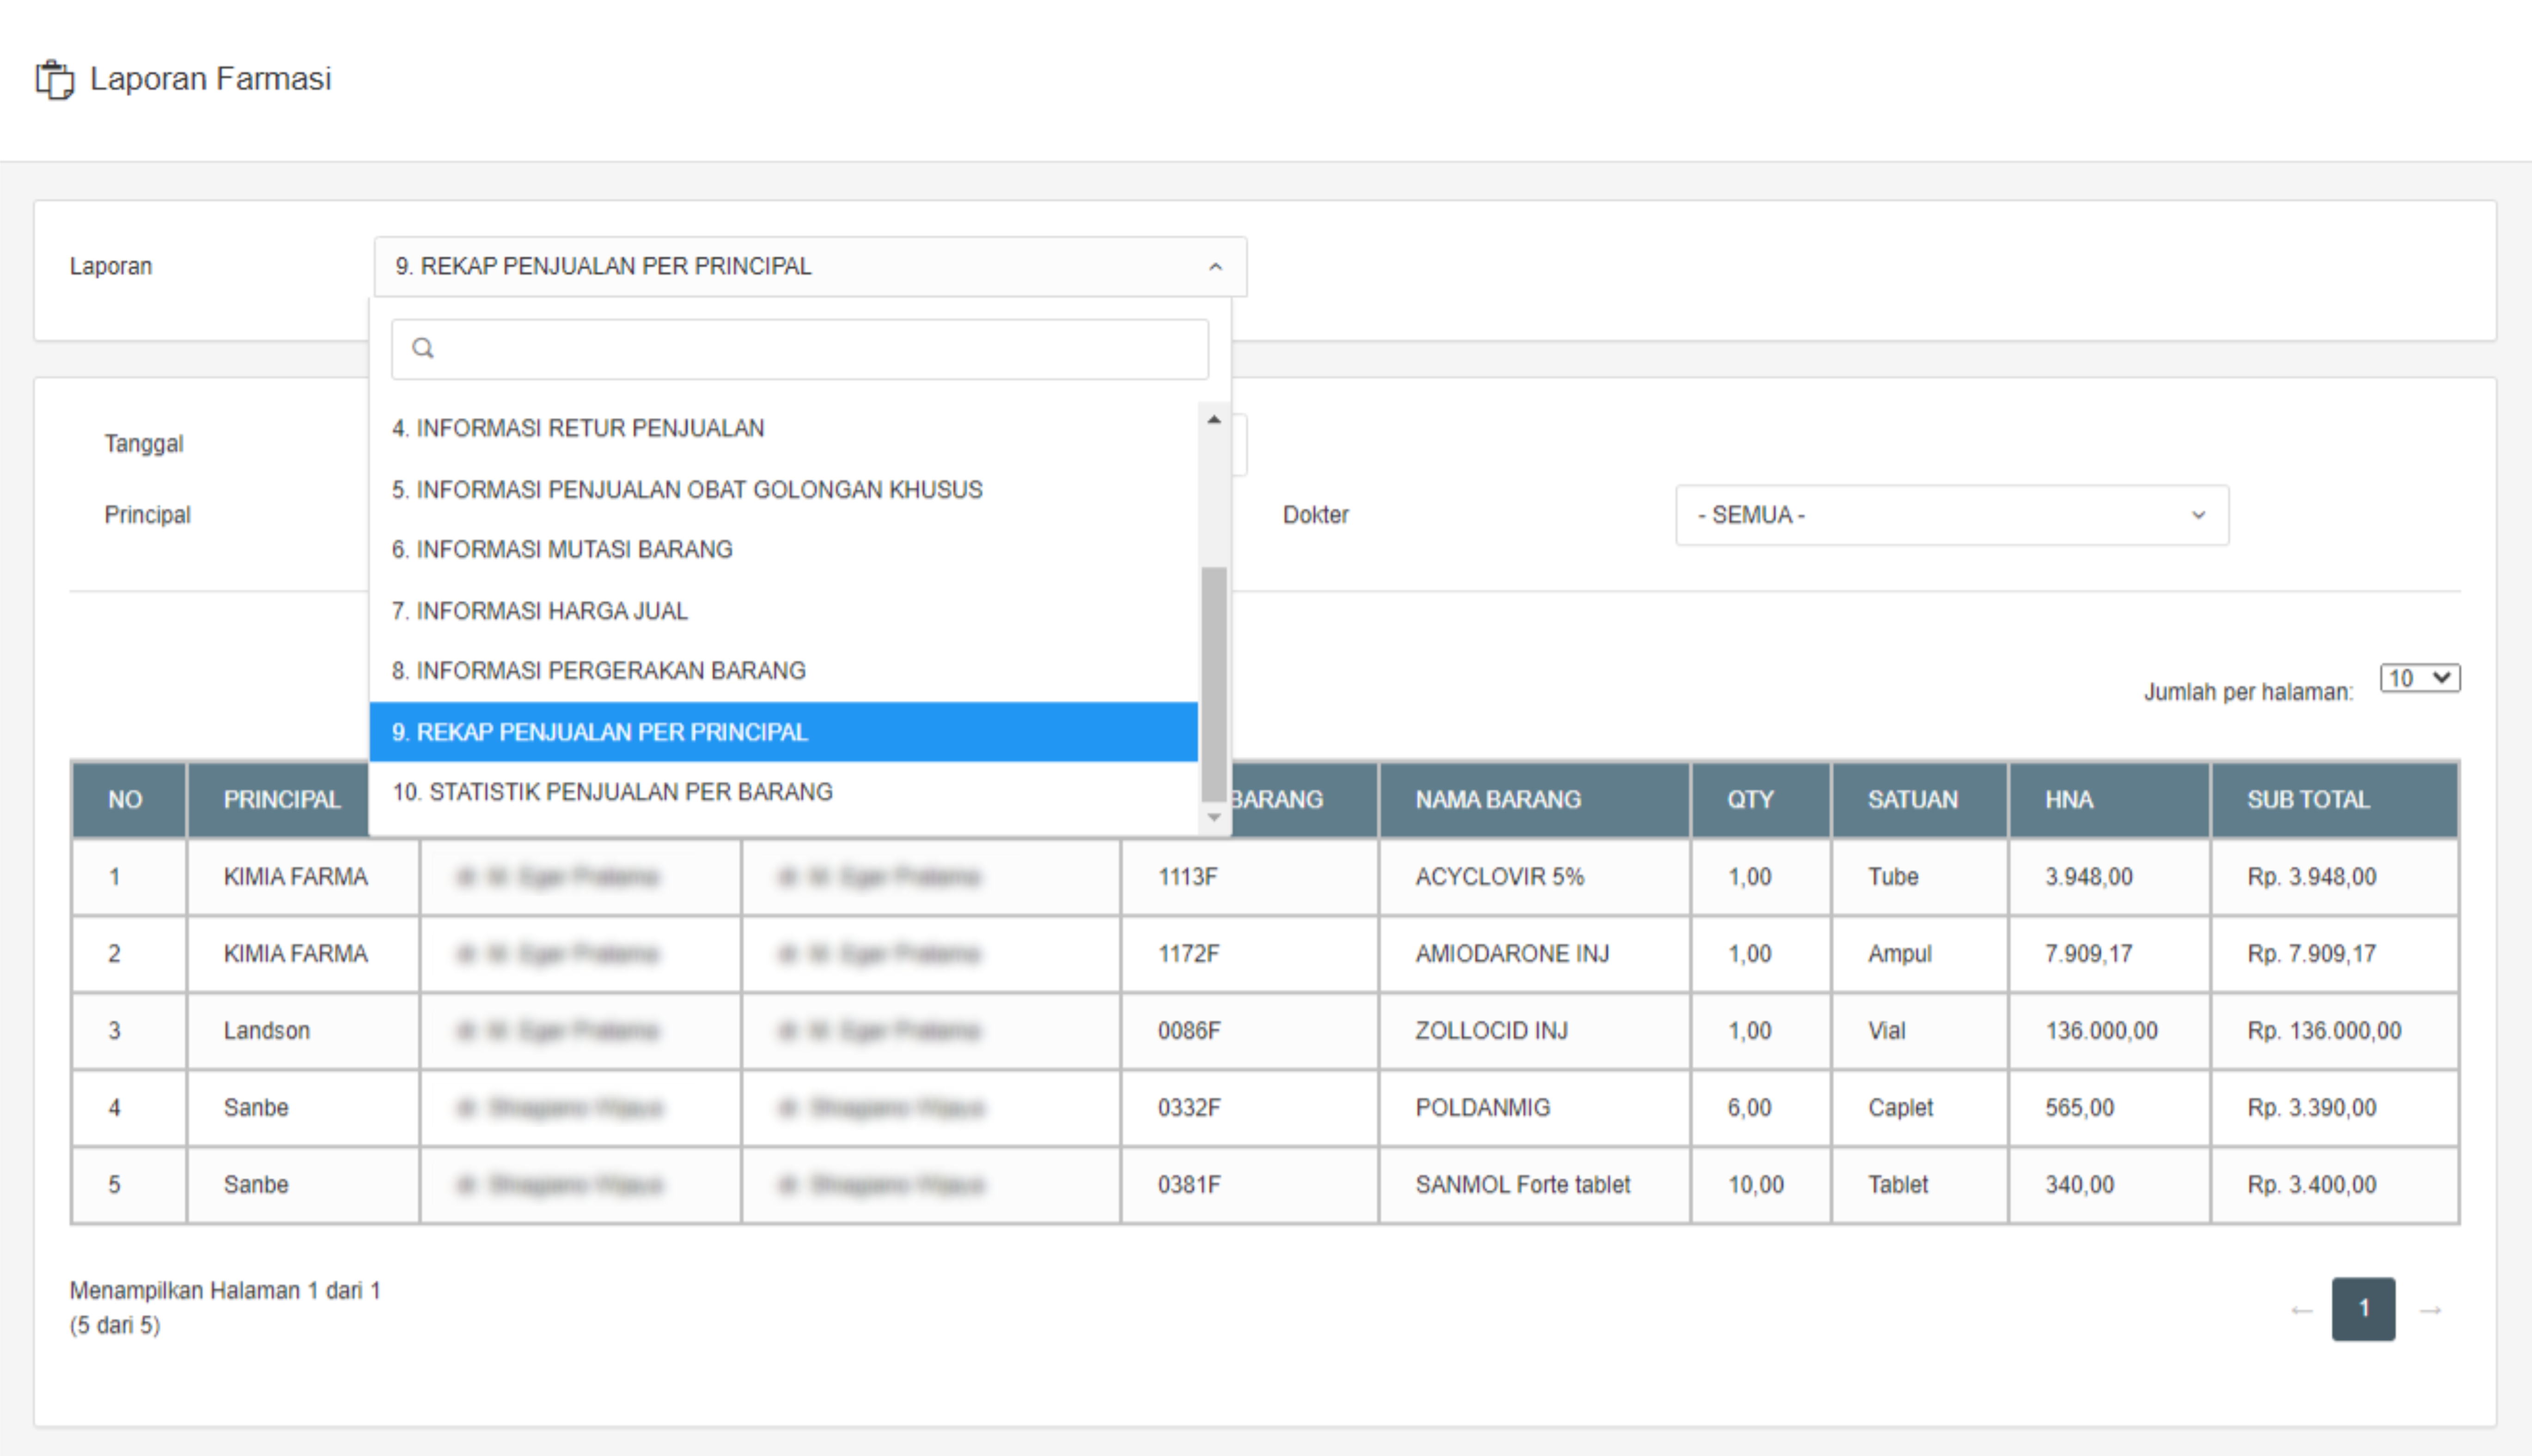Viewport: 2532px width, 1456px height.
Task: Click the SUB TOTAL column header
Action: (2308, 799)
